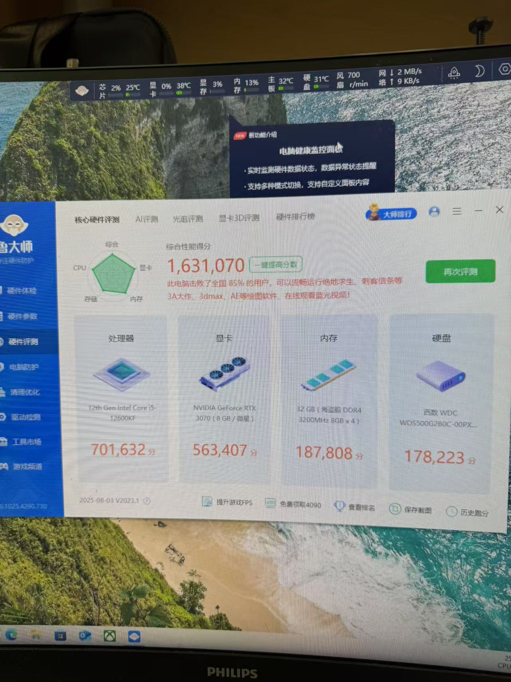Select 驱动检测 in the sidebar
The height and width of the screenshot is (682, 511).
[x=25, y=417]
